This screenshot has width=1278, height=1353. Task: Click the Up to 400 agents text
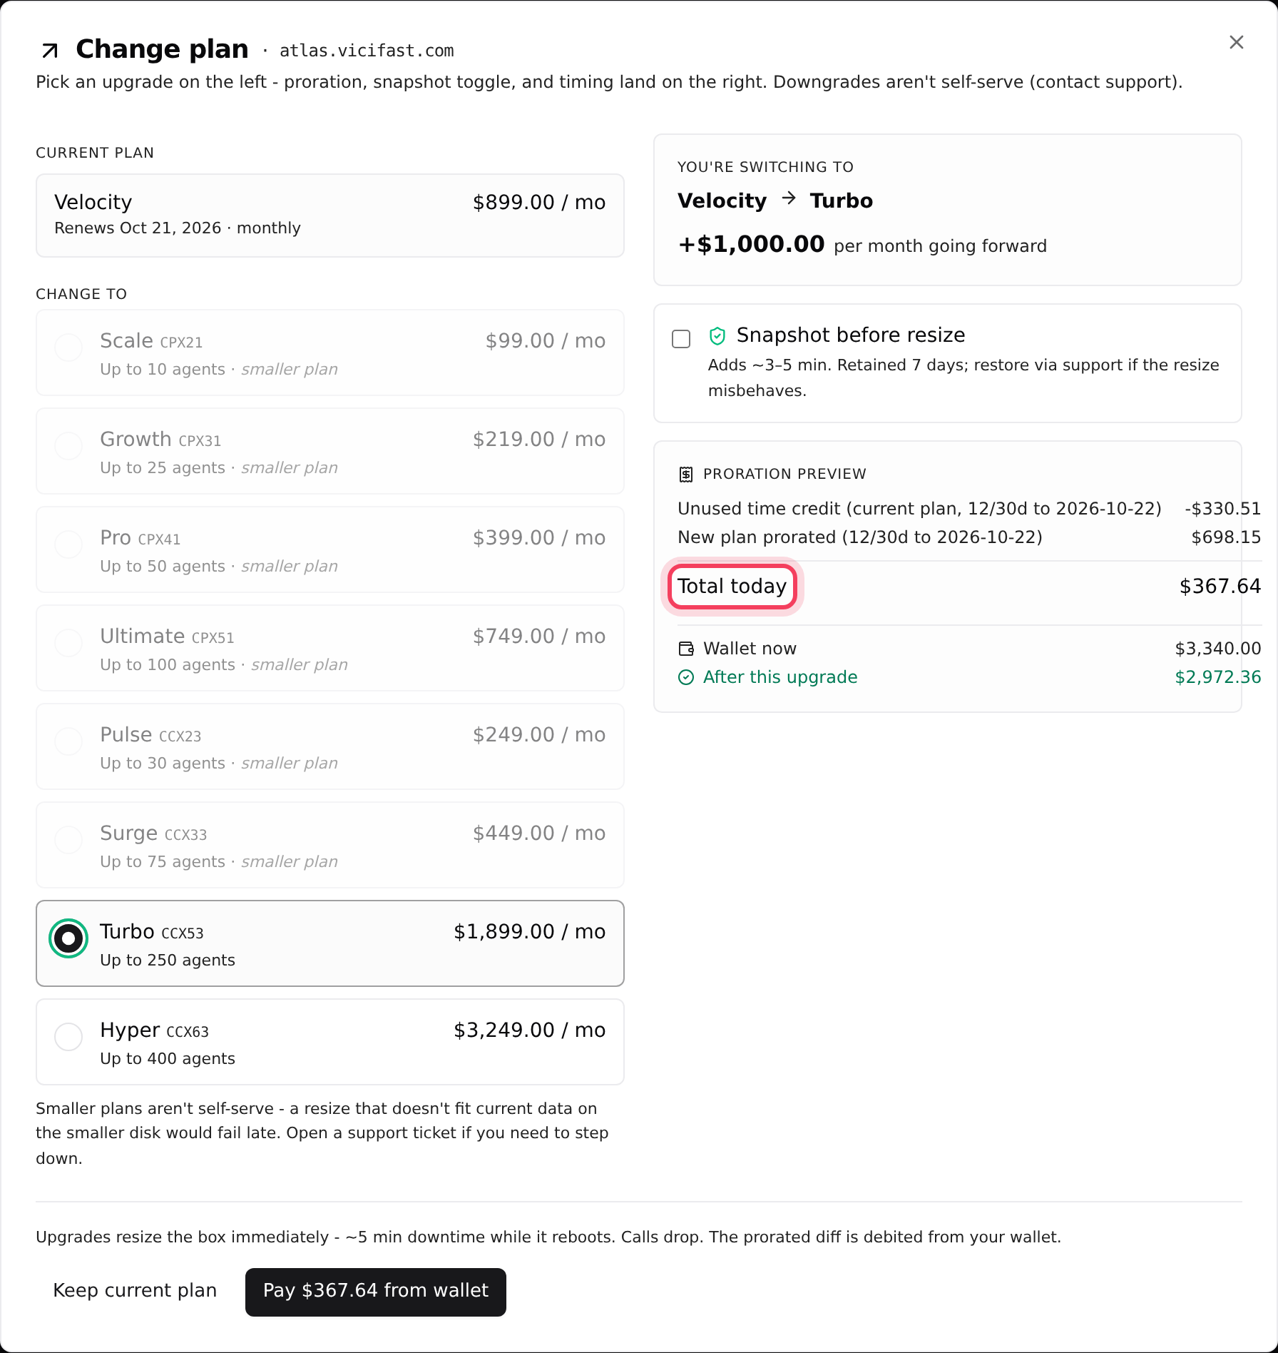168,1059
